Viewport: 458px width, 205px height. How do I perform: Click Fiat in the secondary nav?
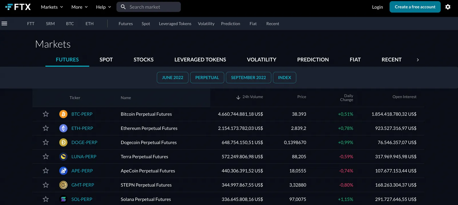253,24
